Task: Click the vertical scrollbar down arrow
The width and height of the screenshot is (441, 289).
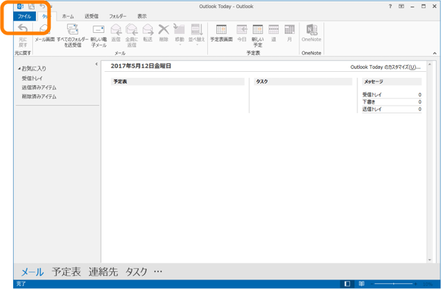Action: pyautogui.click(x=429, y=260)
